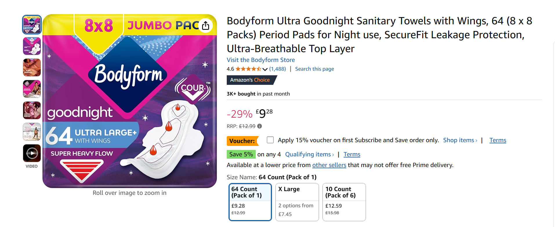The width and height of the screenshot is (555, 227).
Task: Select the first product image thumbnail
Action: point(32,25)
